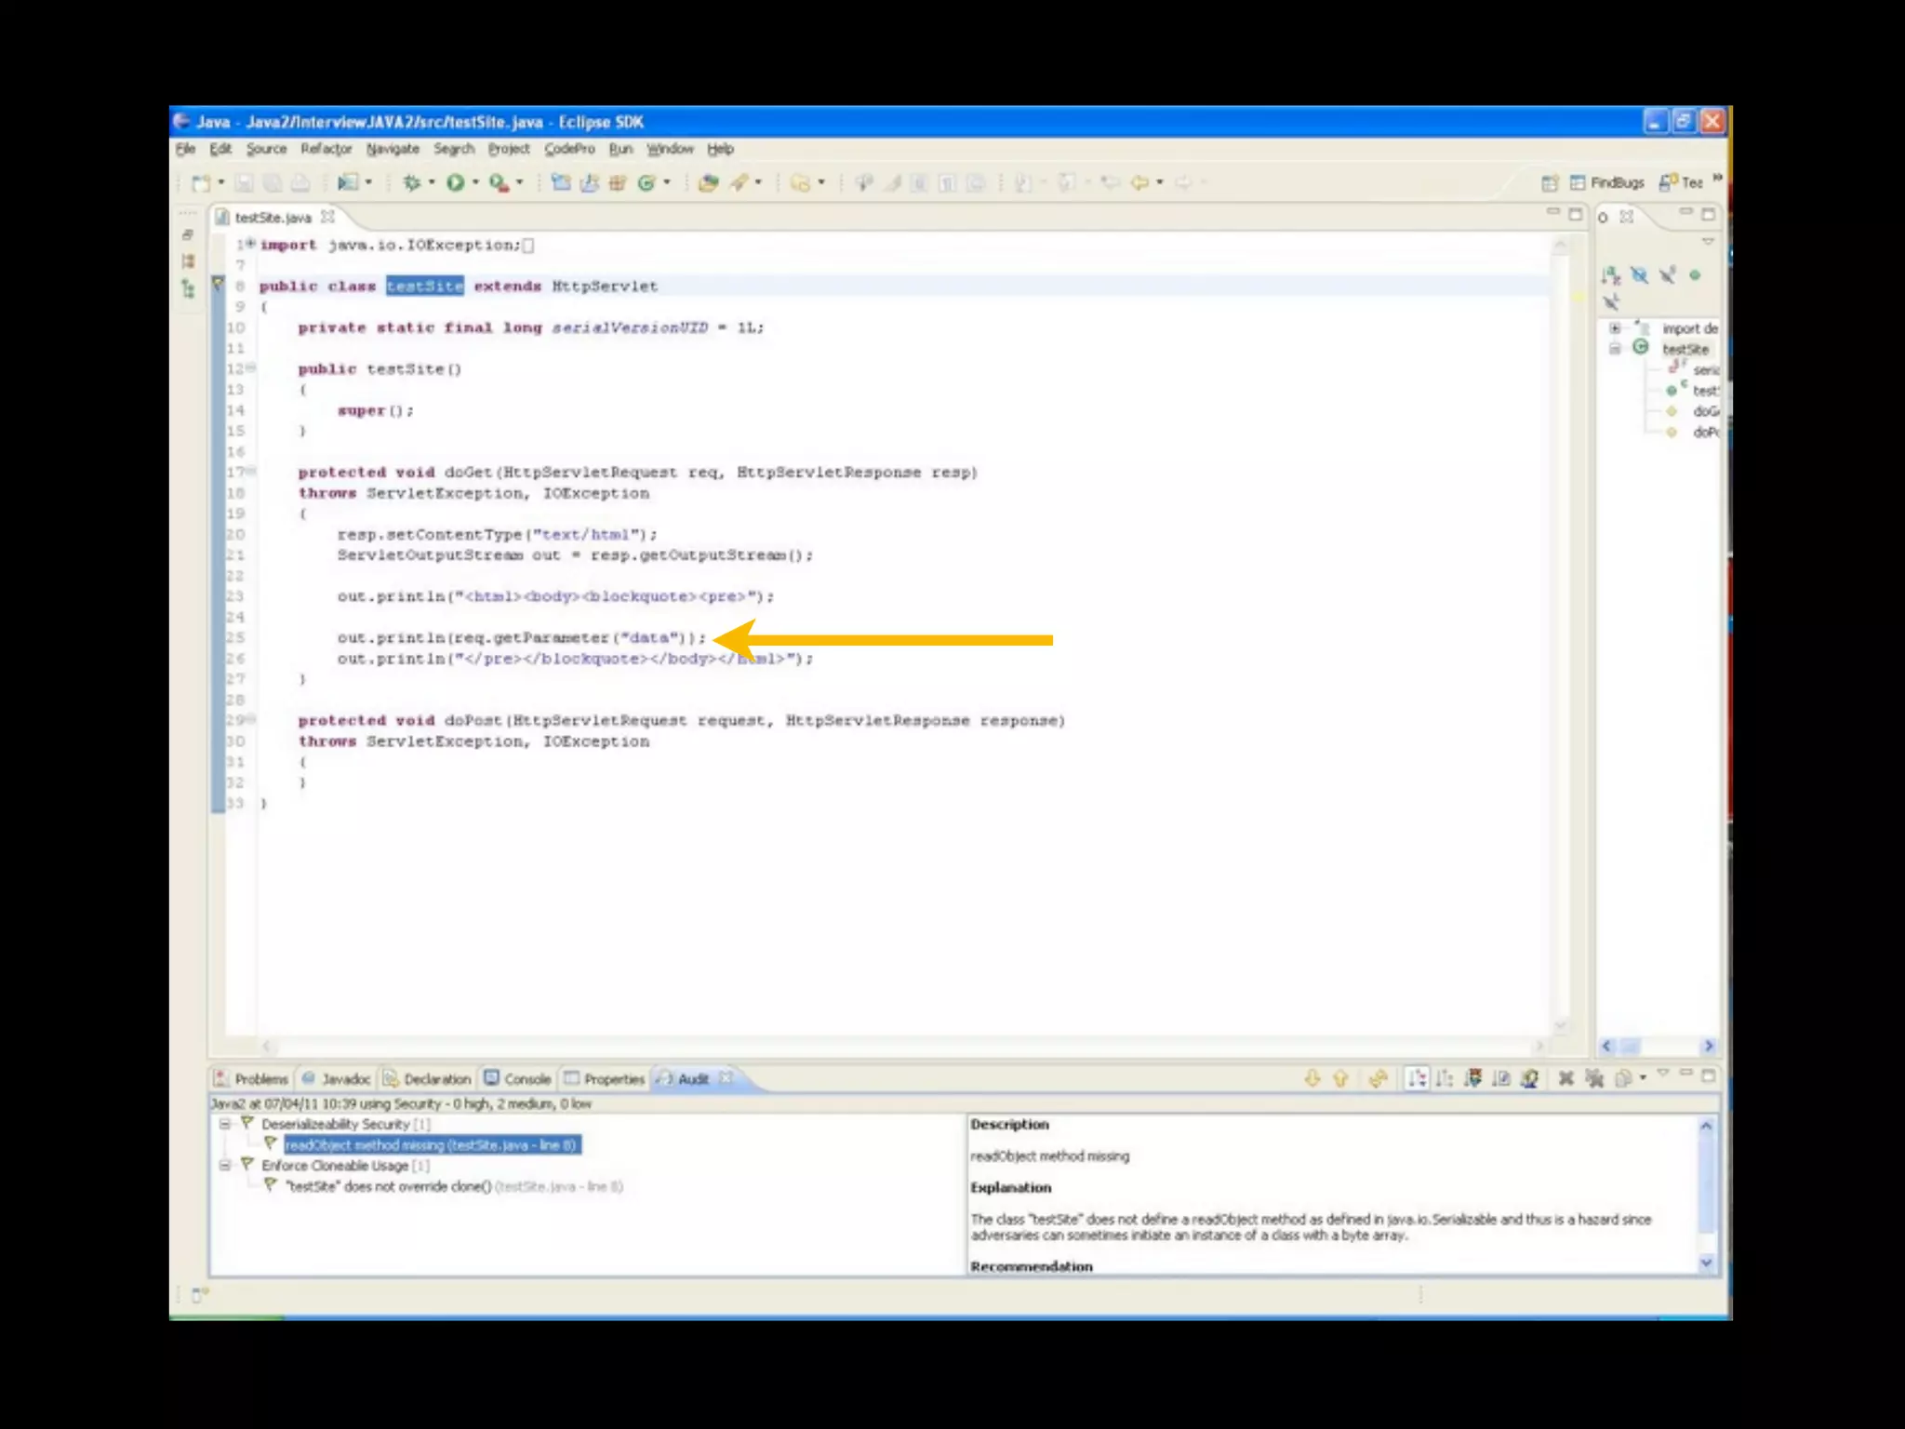This screenshot has height=1429, width=1905.
Task: Click the Open Type folder icon
Action: [708, 183]
